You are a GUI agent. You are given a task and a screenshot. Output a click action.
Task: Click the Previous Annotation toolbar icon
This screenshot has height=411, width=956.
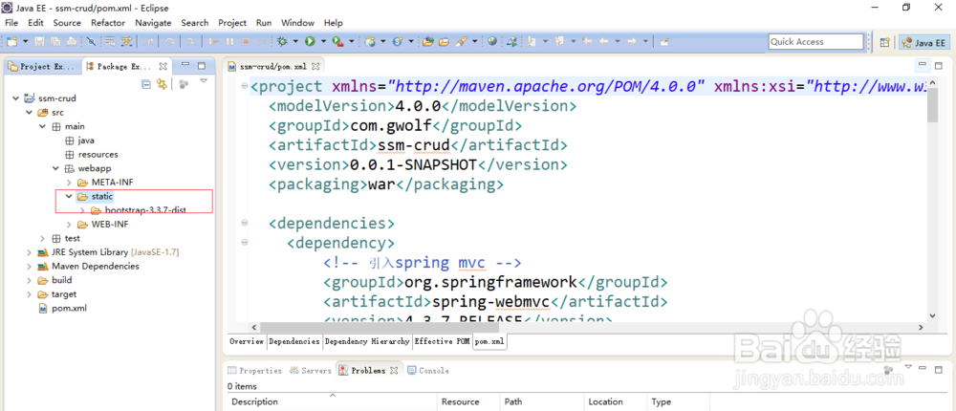coord(558,41)
